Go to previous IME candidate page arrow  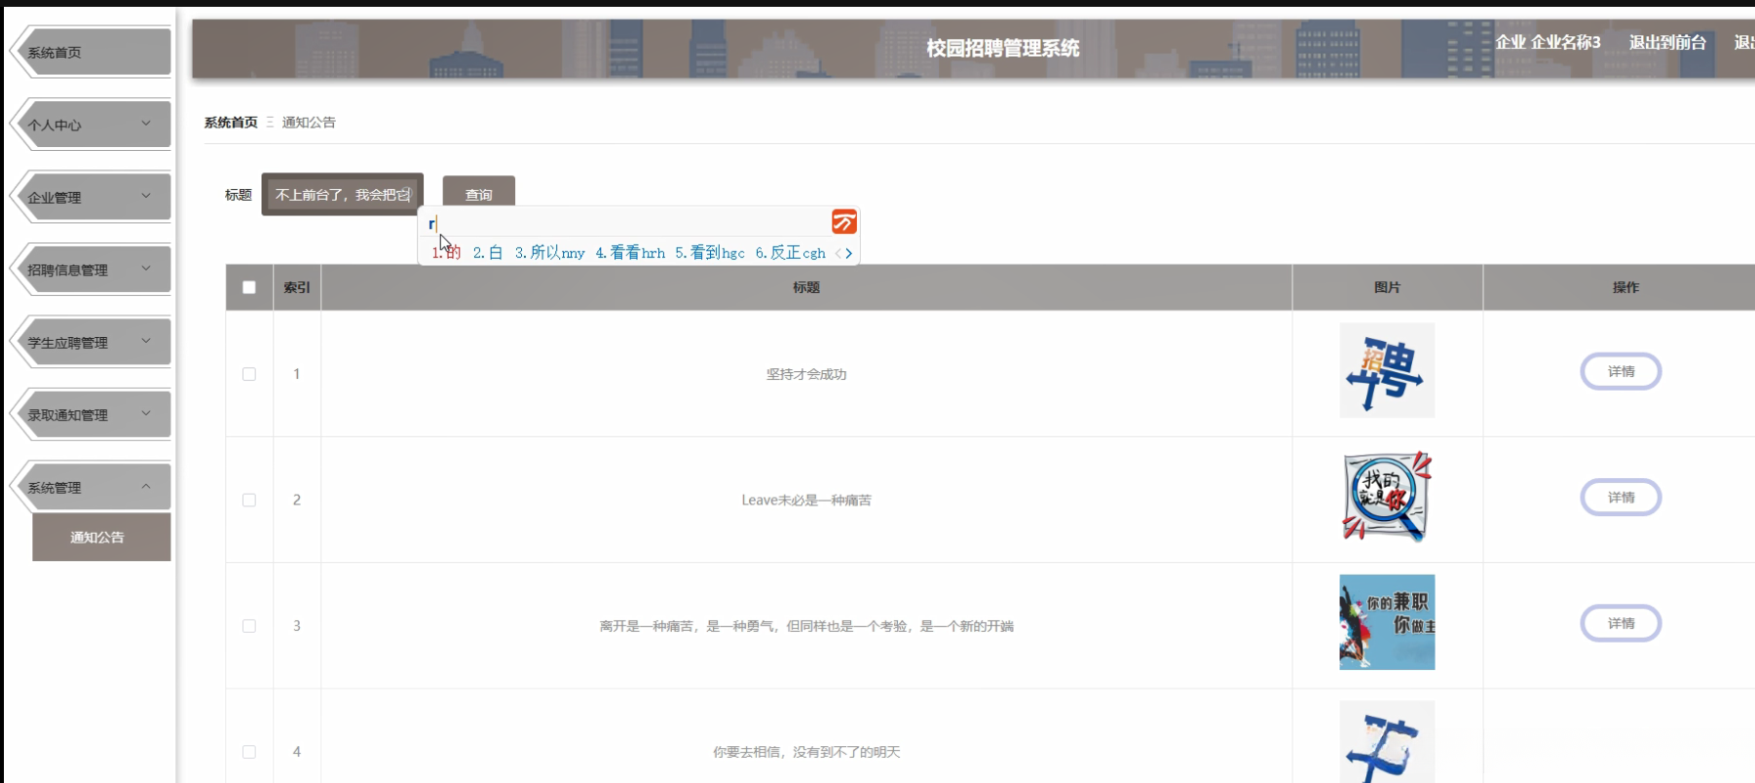838,253
